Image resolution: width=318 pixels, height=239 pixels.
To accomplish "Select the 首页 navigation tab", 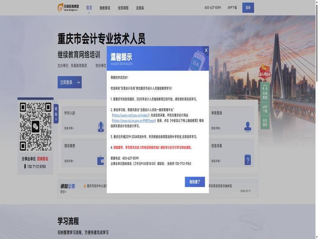I will pos(89,8).
